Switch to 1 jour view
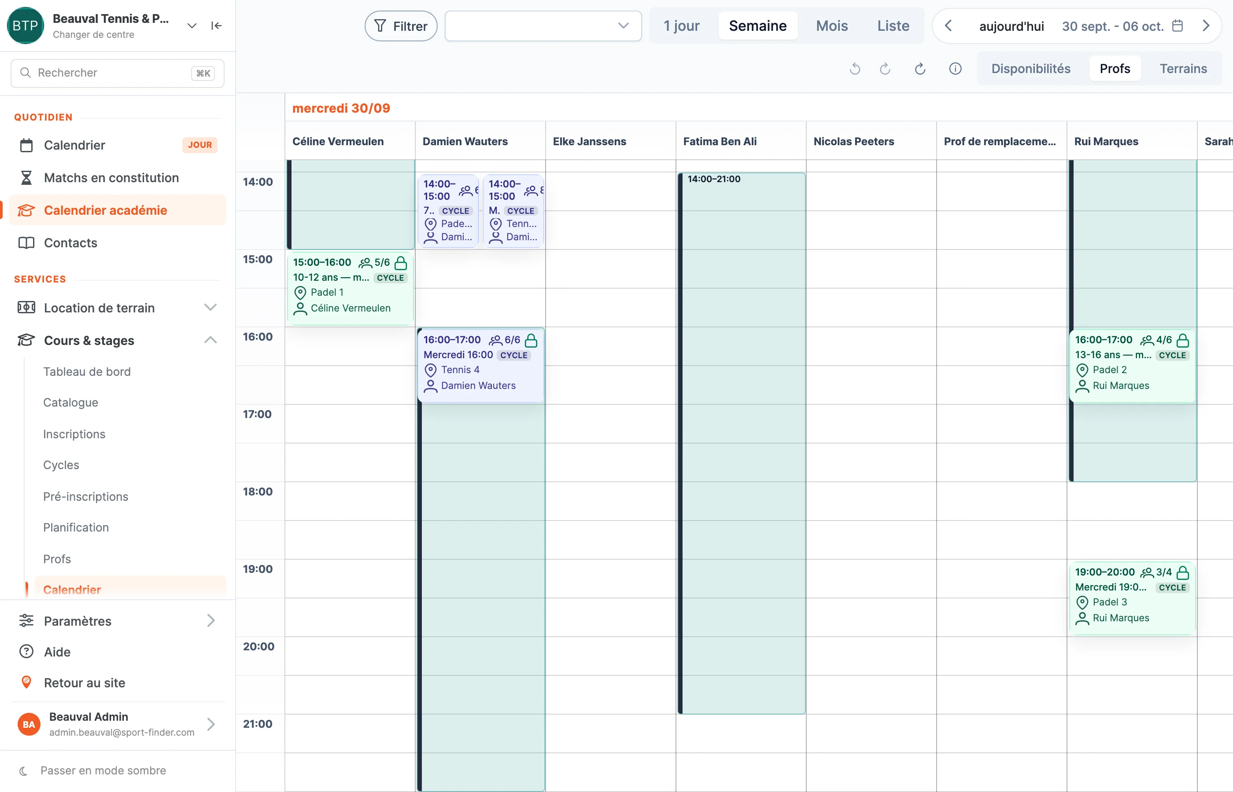The image size is (1233, 792). [x=681, y=26]
